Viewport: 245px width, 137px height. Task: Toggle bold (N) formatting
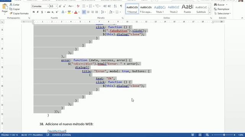(34, 12)
